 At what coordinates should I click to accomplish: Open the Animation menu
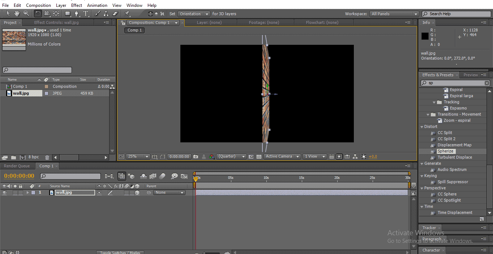coord(97,5)
